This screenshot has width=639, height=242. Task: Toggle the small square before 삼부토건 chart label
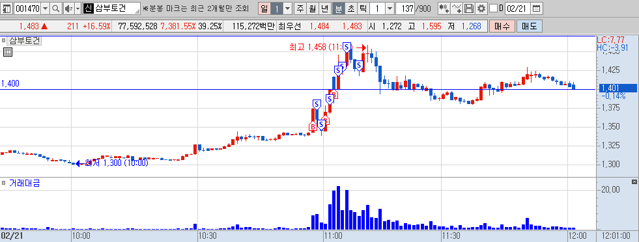[4, 41]
